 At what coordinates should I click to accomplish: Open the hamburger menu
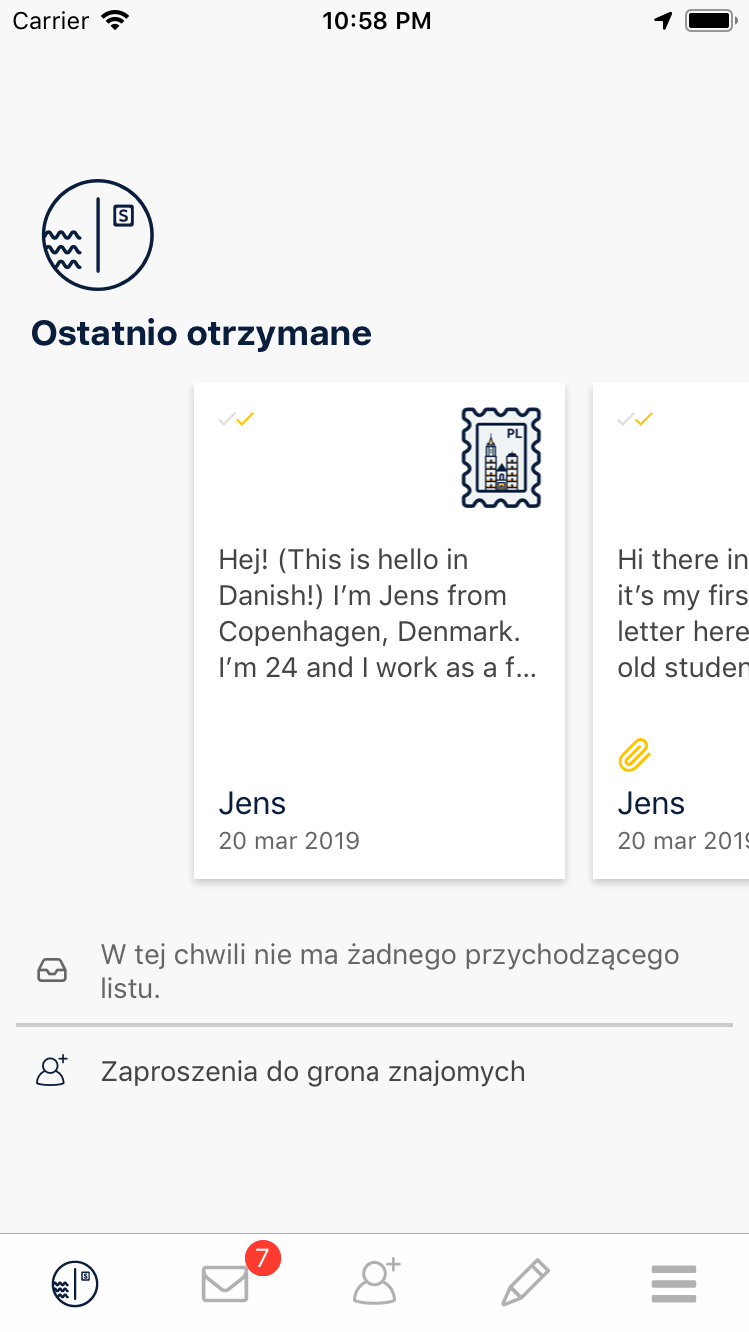674,1283
